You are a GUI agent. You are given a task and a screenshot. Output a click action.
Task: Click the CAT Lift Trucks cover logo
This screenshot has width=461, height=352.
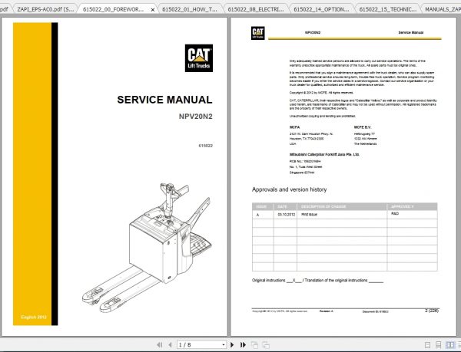pyautogui.click(x=199, y=58)
